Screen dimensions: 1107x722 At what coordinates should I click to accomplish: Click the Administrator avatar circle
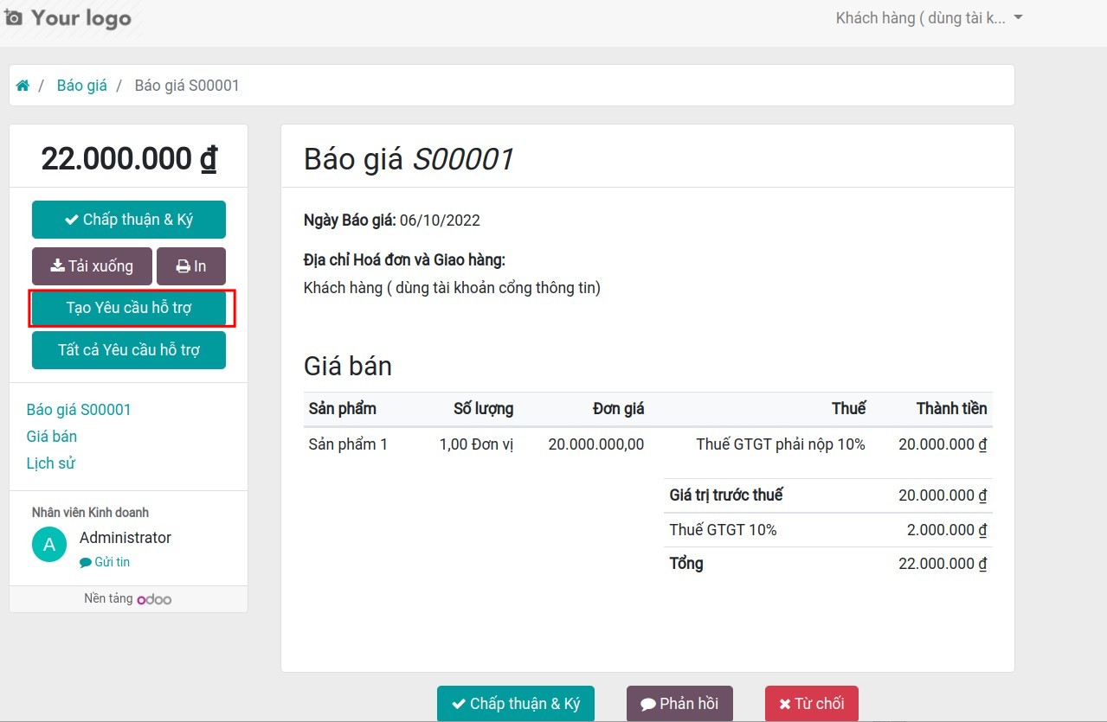tap(49, 545)
